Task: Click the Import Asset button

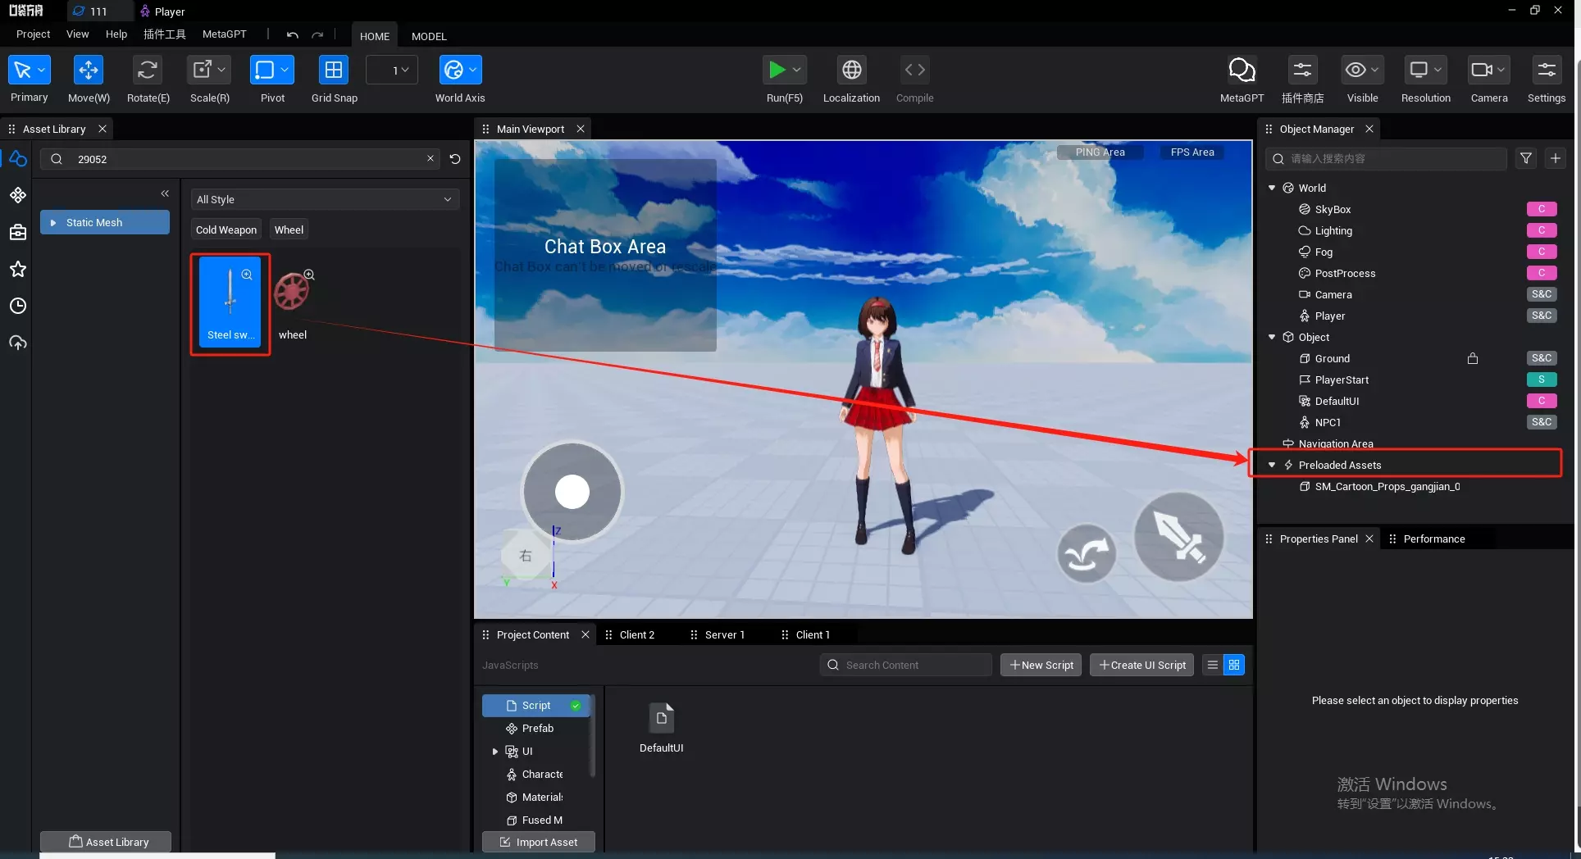Action: tap(539, 842)
